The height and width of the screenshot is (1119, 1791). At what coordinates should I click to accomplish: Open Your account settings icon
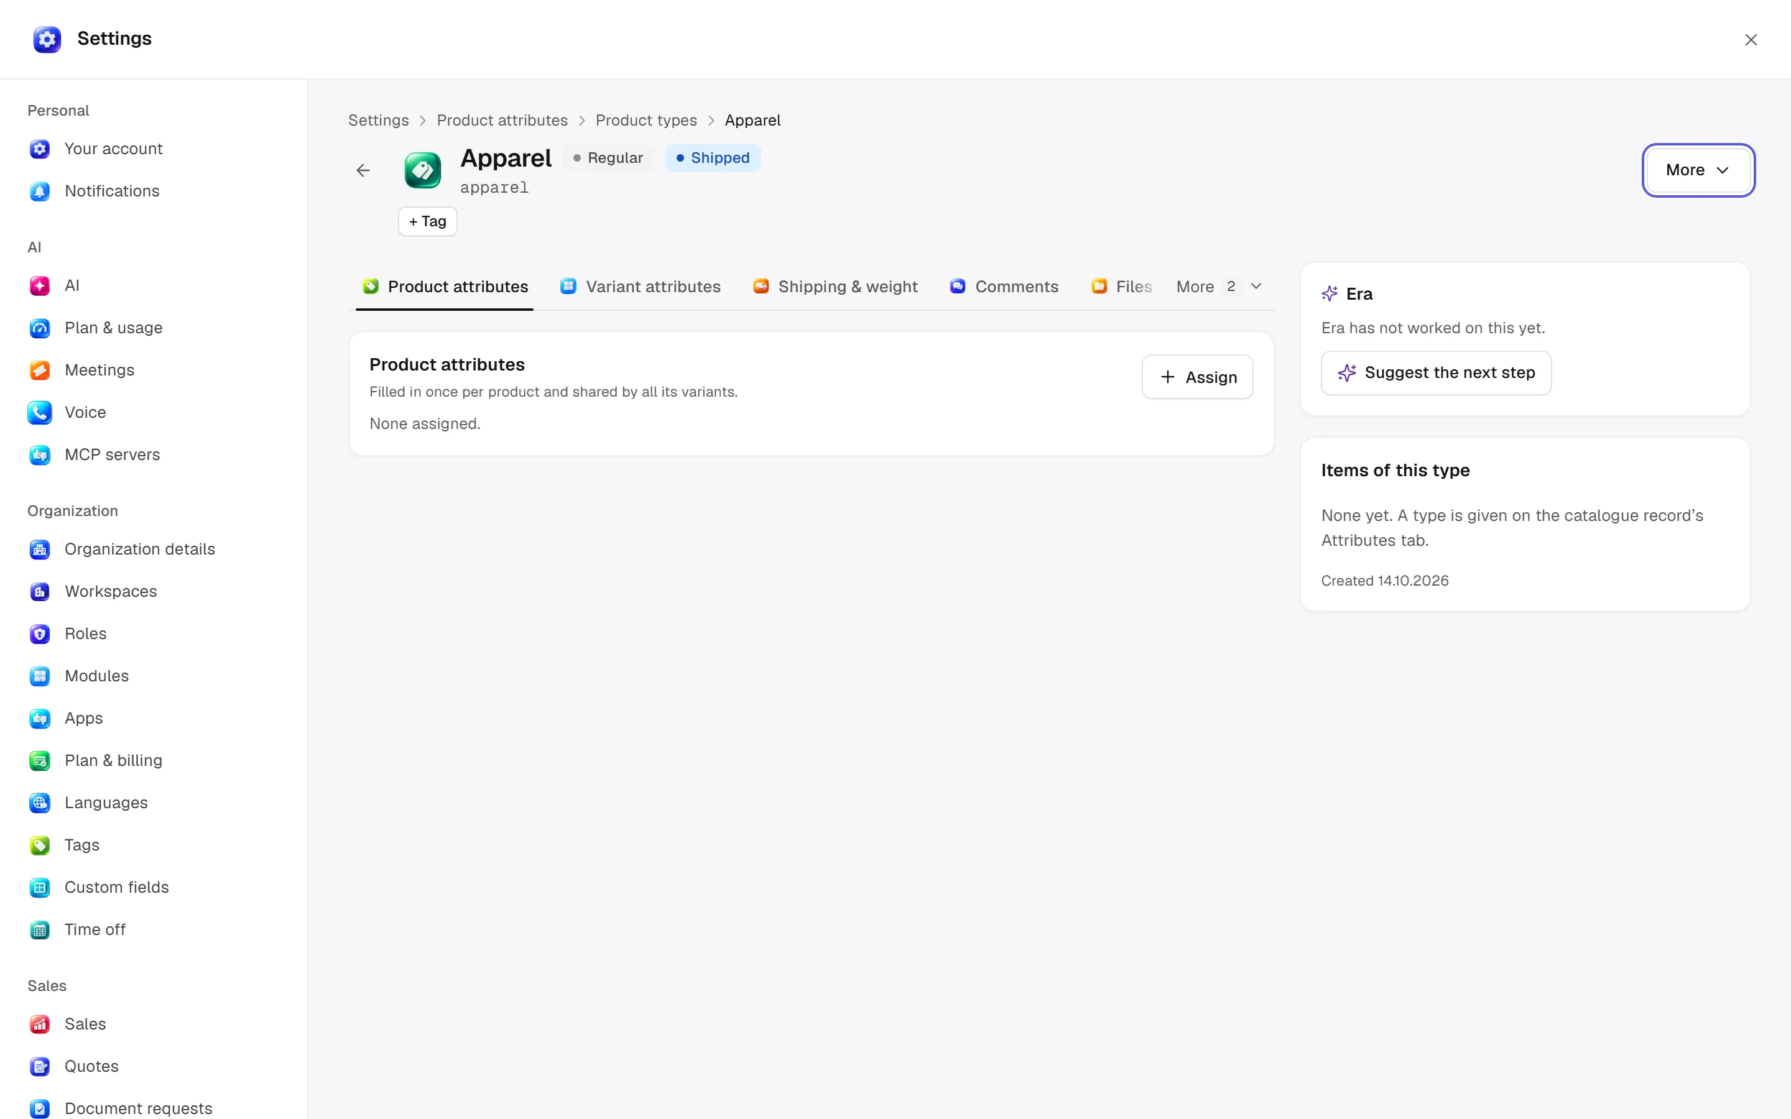click(40, 149)
